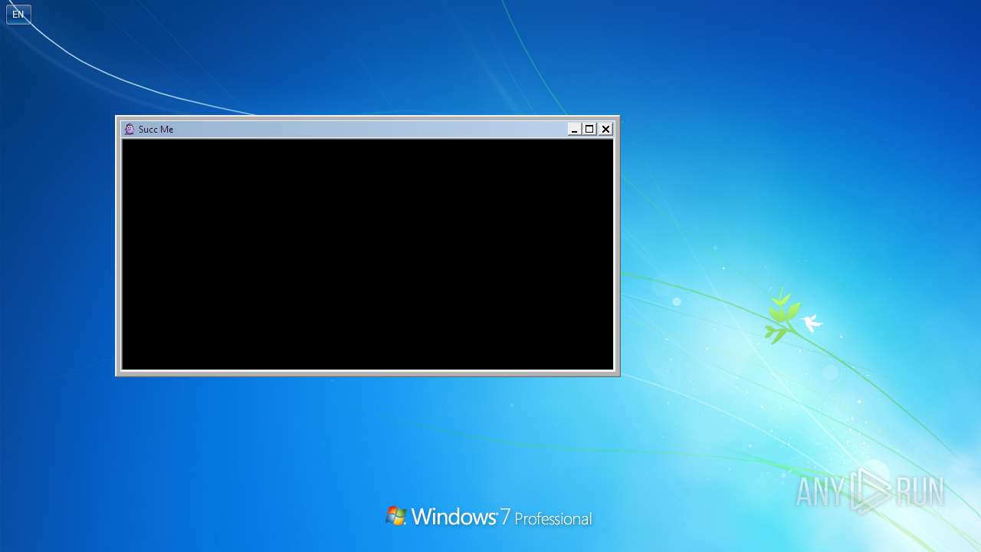
Task: Open the EN language indicator
Action: coord(18,15)
